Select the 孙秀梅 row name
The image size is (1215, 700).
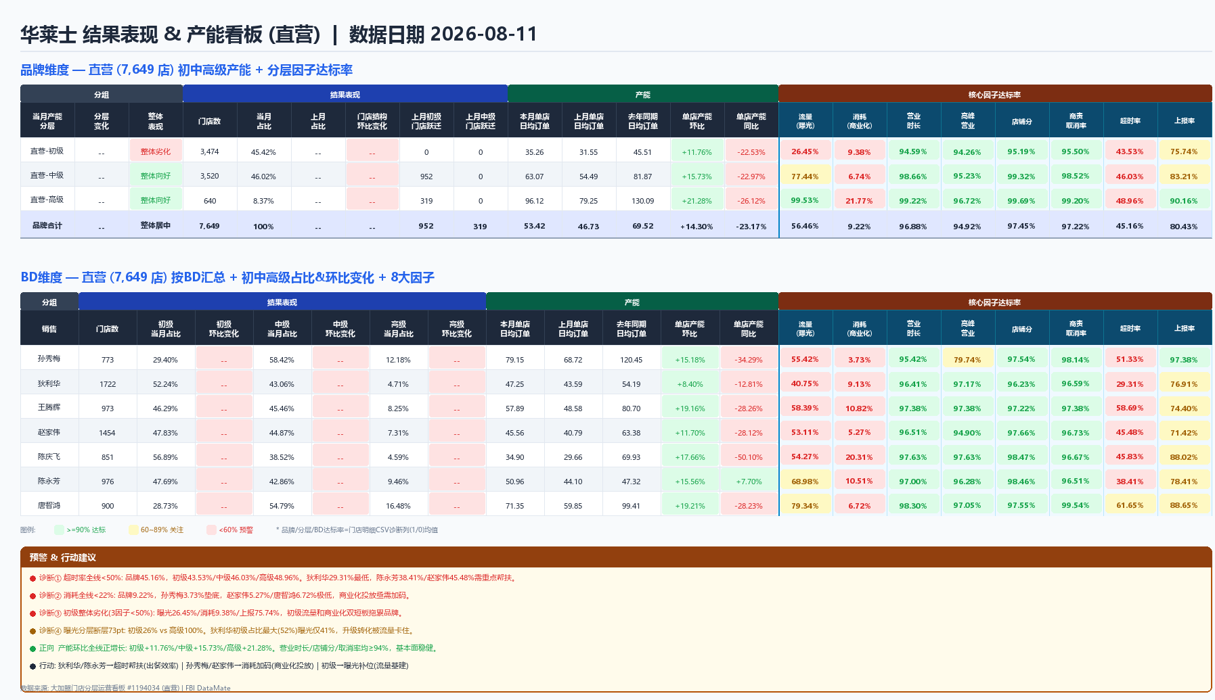tap(49, 359)
